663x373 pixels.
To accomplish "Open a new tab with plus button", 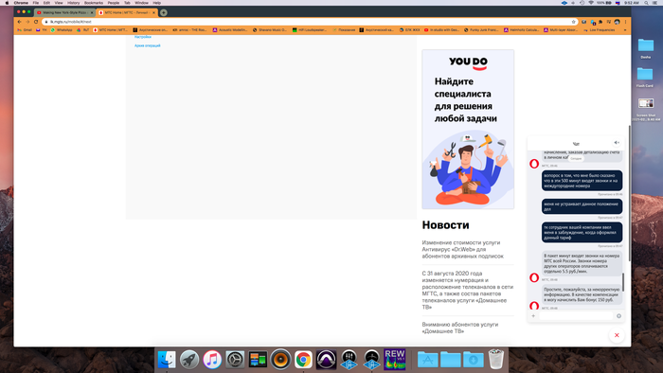I will 164,12.
